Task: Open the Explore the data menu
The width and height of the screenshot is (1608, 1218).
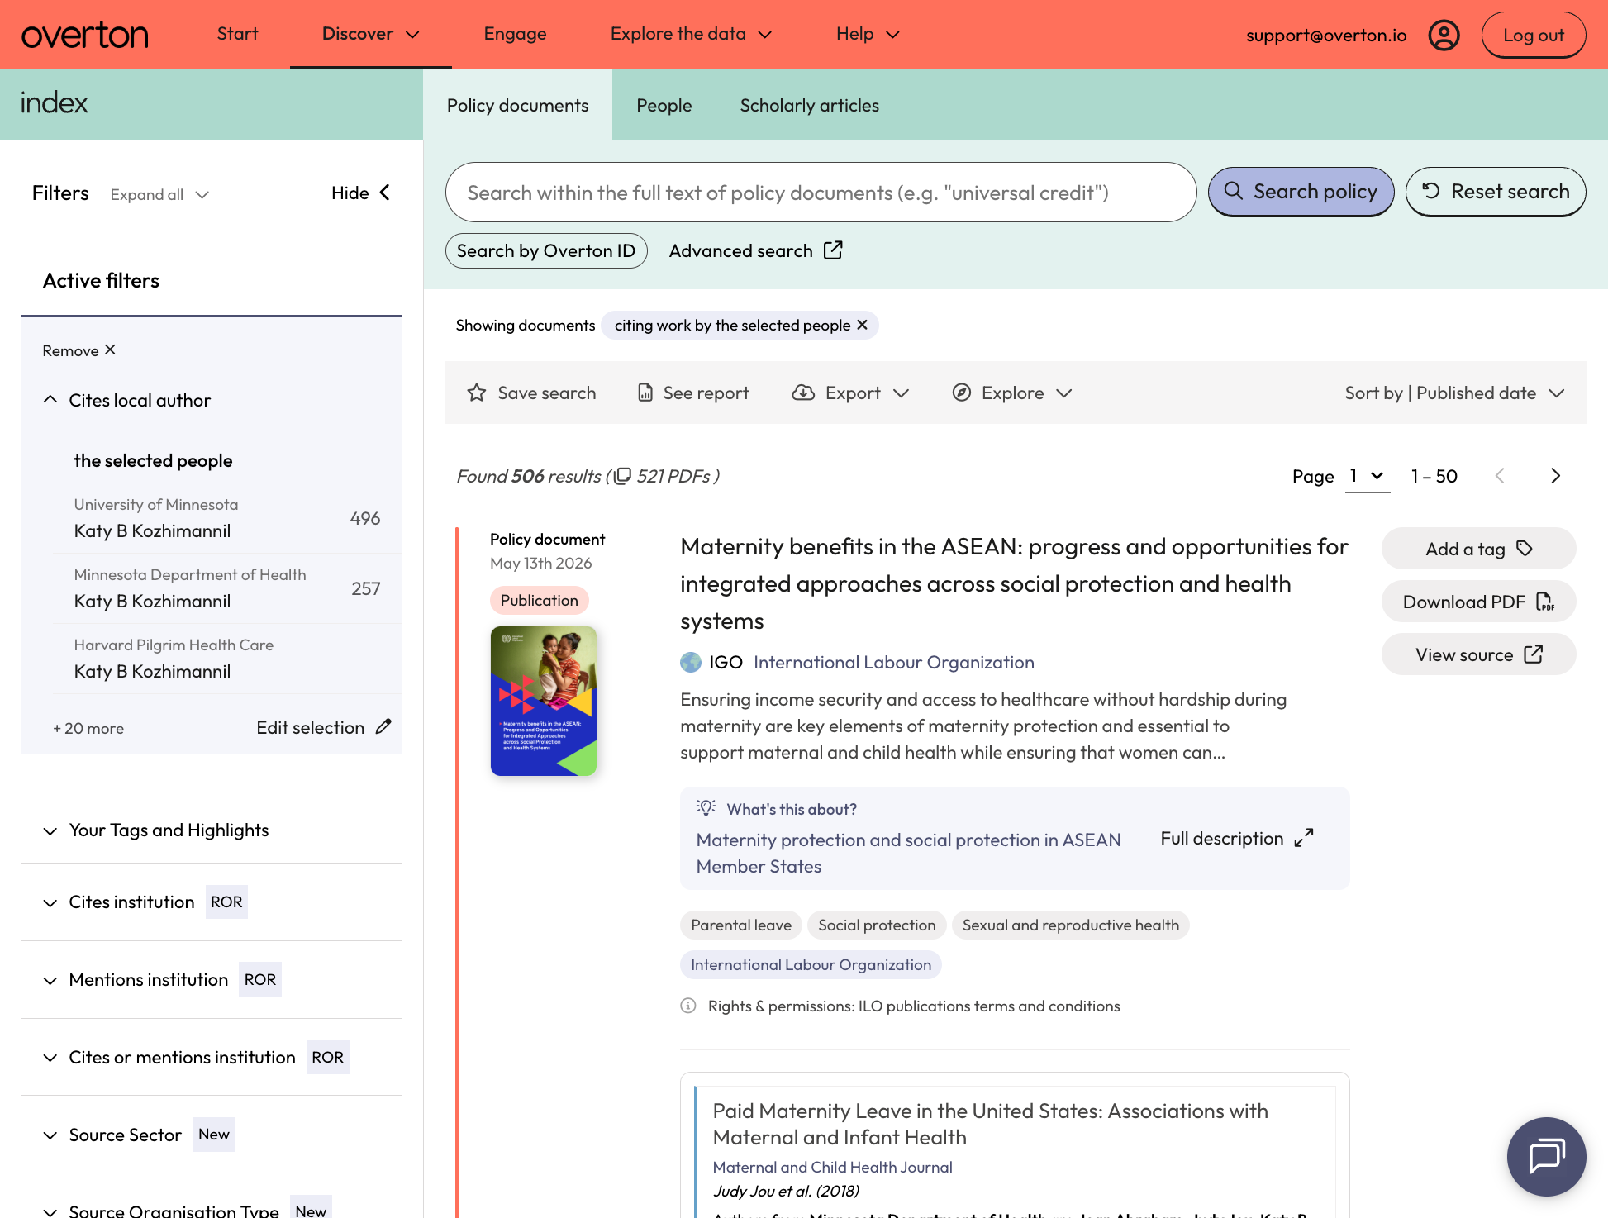Action: point(691,34)
